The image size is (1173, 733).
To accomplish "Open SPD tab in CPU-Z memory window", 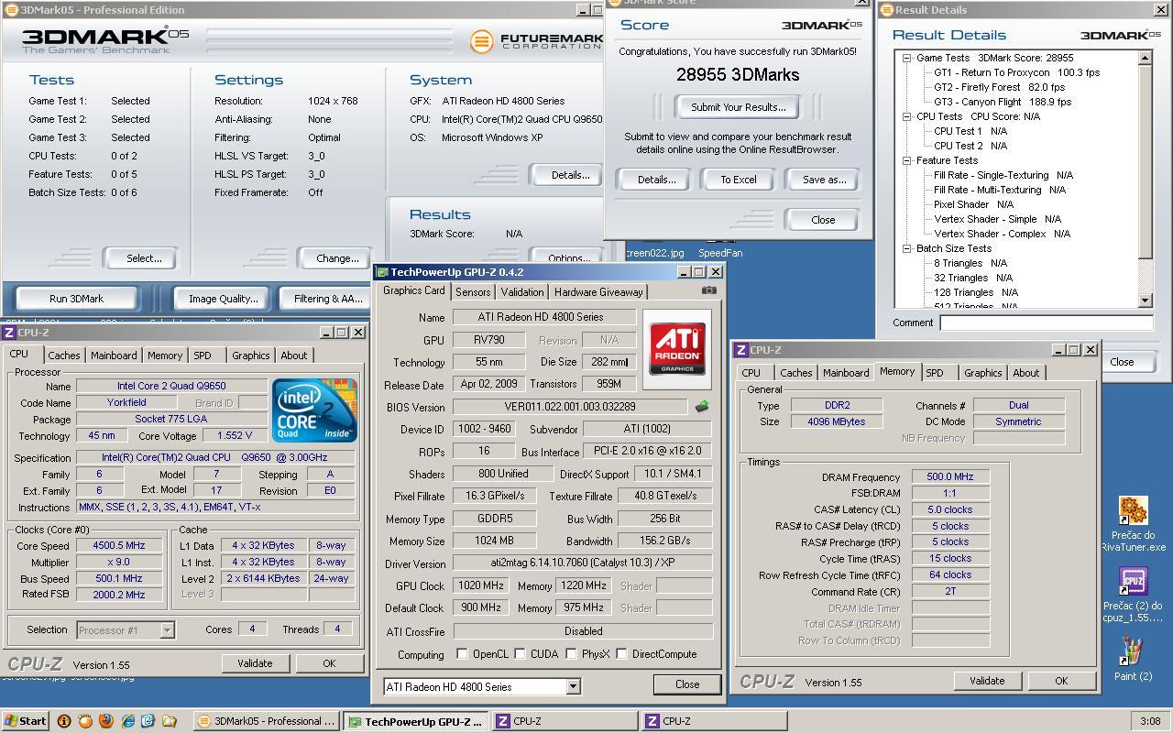I will click(x=935, y=373).
